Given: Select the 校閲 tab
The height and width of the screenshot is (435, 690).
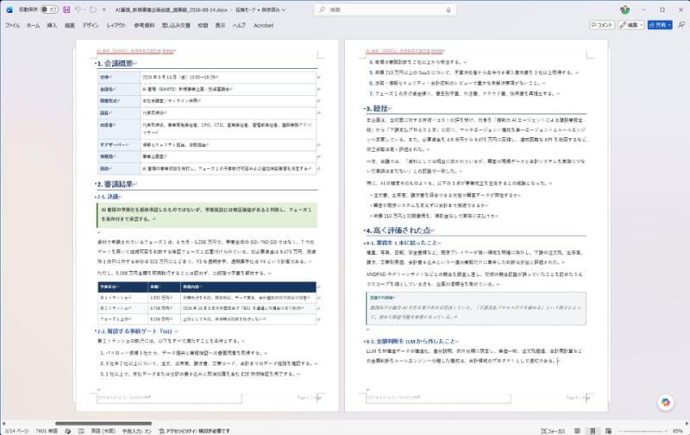Looking at the screenshot, I should pos(203,26).
